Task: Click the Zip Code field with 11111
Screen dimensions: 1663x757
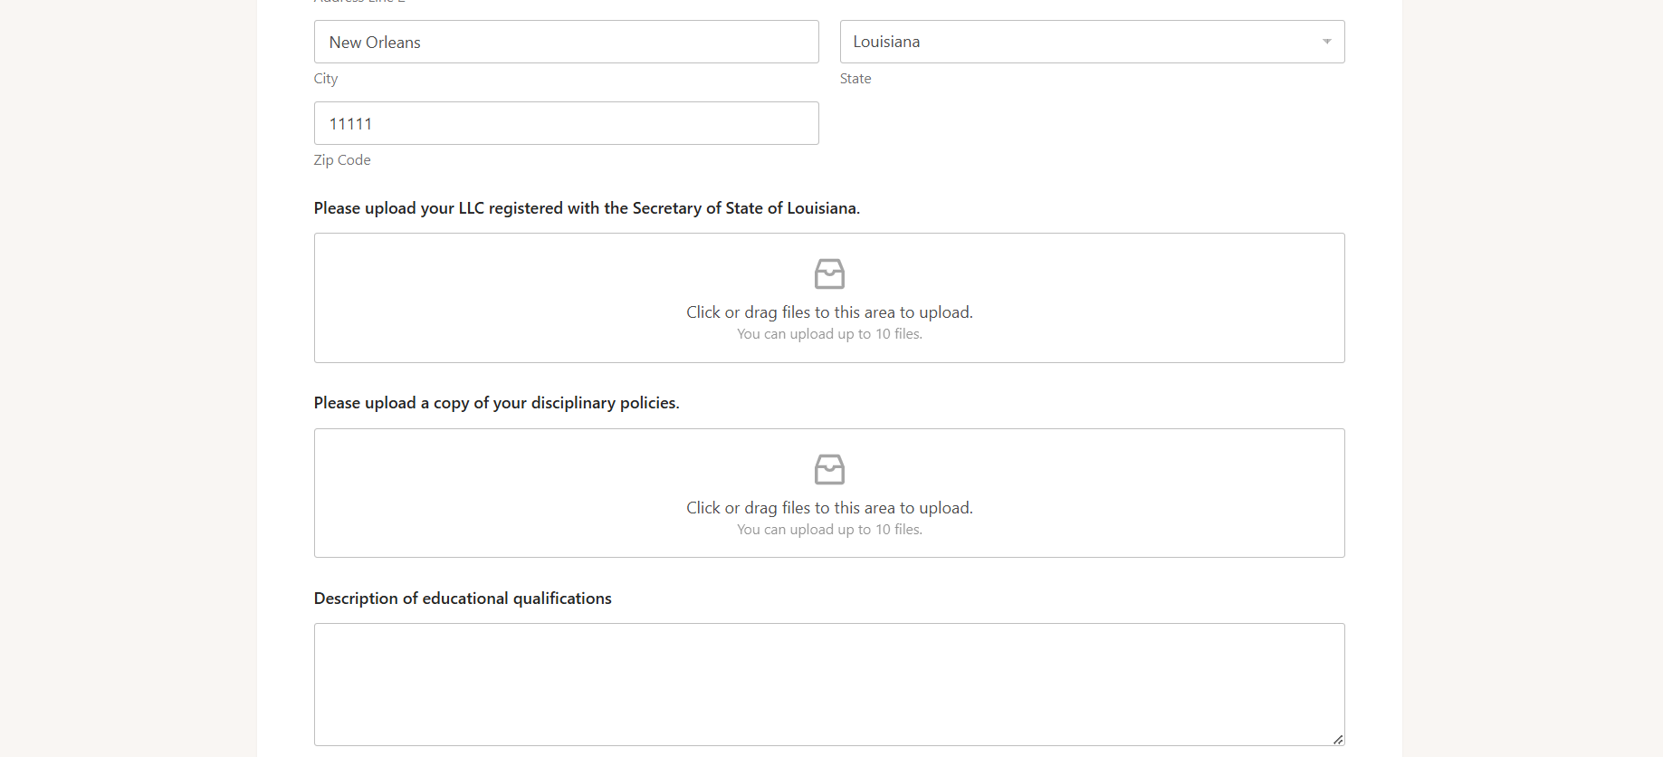Action: [x=566, y=123]
